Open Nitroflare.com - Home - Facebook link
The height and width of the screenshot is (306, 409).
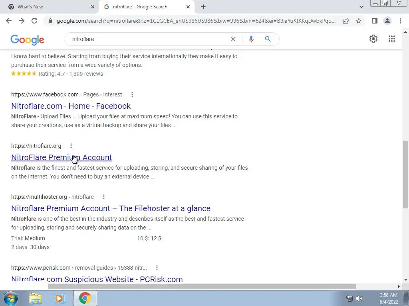[x=71, y=106]
